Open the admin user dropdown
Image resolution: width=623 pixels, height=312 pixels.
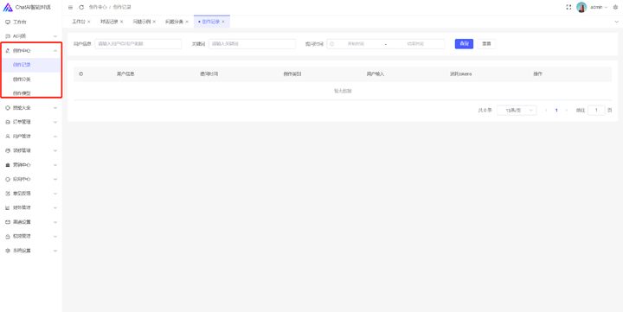(x=599, y=7)
